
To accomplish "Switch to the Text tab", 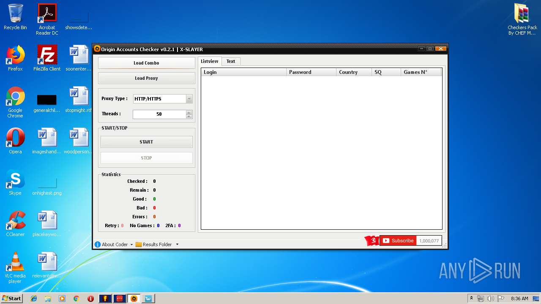I will click(231, 61).
